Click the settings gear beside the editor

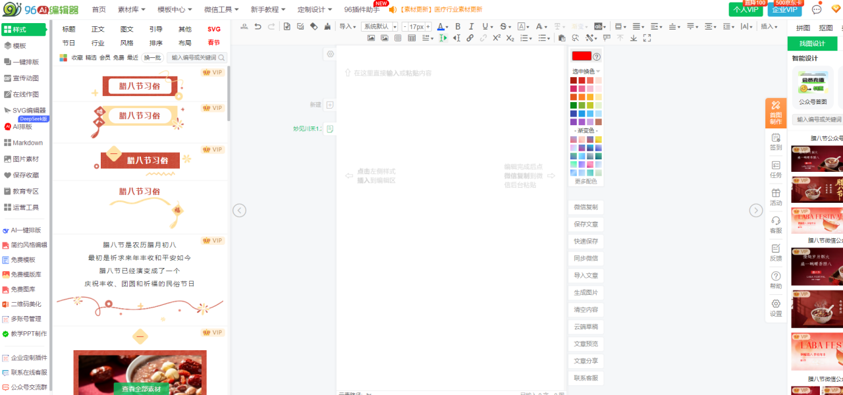pos(331,54)
